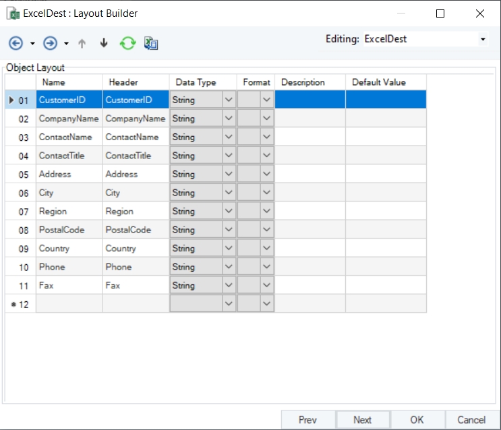Click the blue forward arrow icon
This screenshot has height=430, width=501.
click(x=50, y=43)
